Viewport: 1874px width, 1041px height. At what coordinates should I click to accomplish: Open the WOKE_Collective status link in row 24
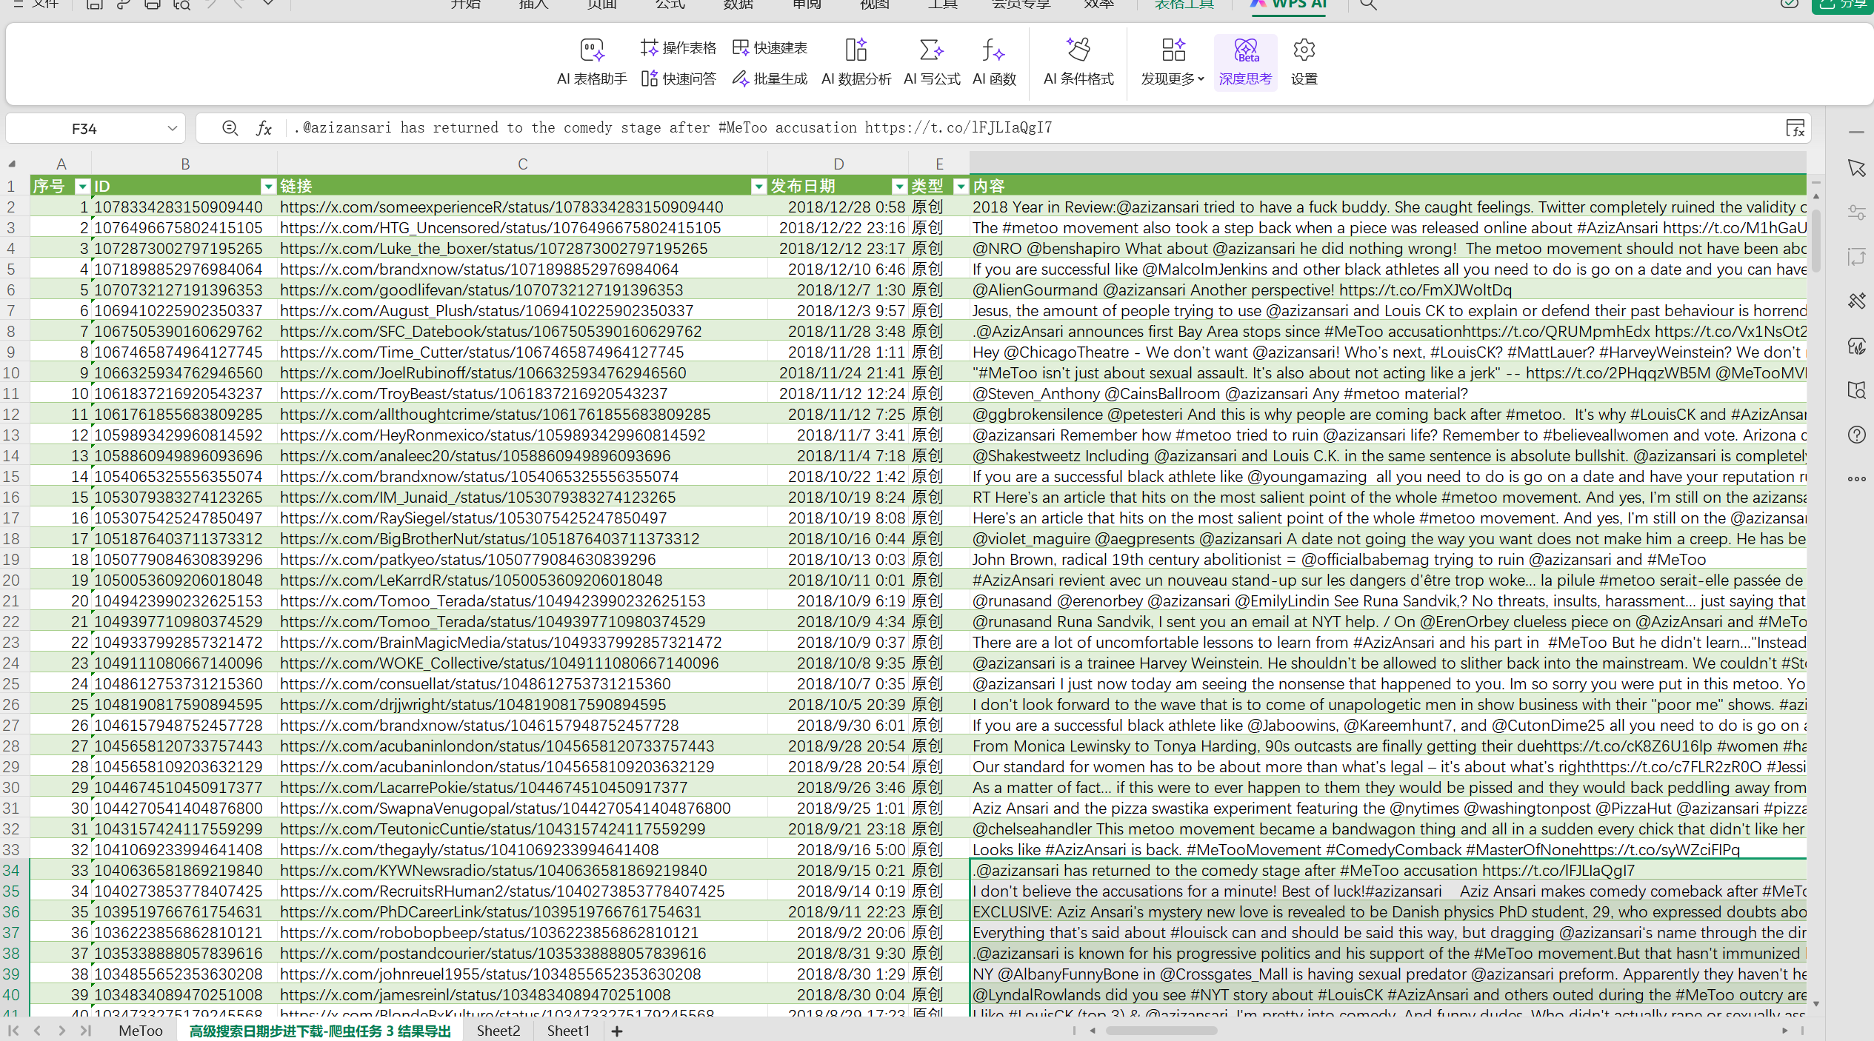(499, 663)
